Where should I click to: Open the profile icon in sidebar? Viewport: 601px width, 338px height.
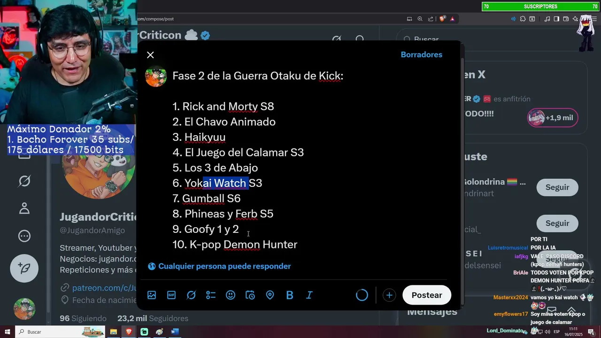click(x=24, y=208)
